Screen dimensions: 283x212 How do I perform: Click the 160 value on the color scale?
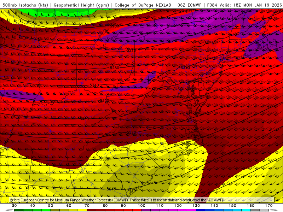pyautogui.click(x=251, y=206)
